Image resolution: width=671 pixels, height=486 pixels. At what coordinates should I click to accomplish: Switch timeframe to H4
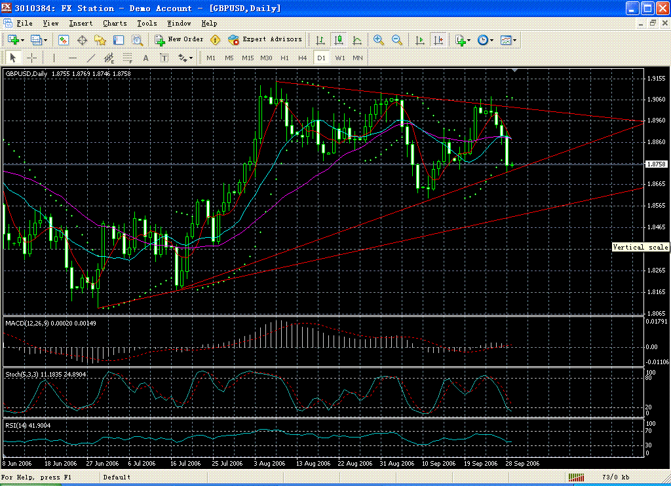[x=302, y=58]
